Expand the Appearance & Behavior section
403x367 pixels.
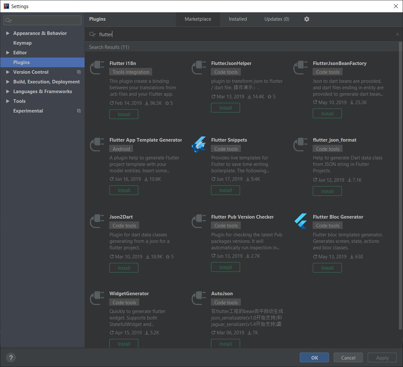(8, 33)
